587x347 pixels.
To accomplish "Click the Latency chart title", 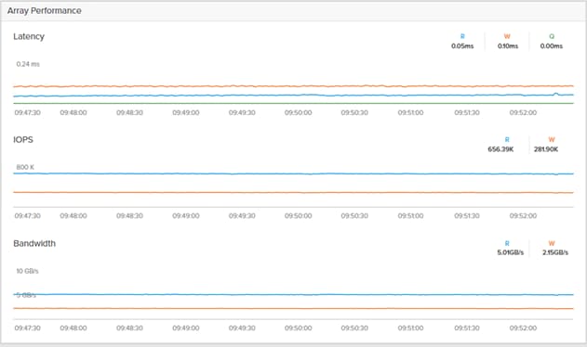I will click(29, 36).
